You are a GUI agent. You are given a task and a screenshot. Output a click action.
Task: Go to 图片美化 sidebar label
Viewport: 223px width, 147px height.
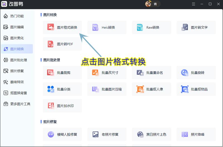pos(17,38)
